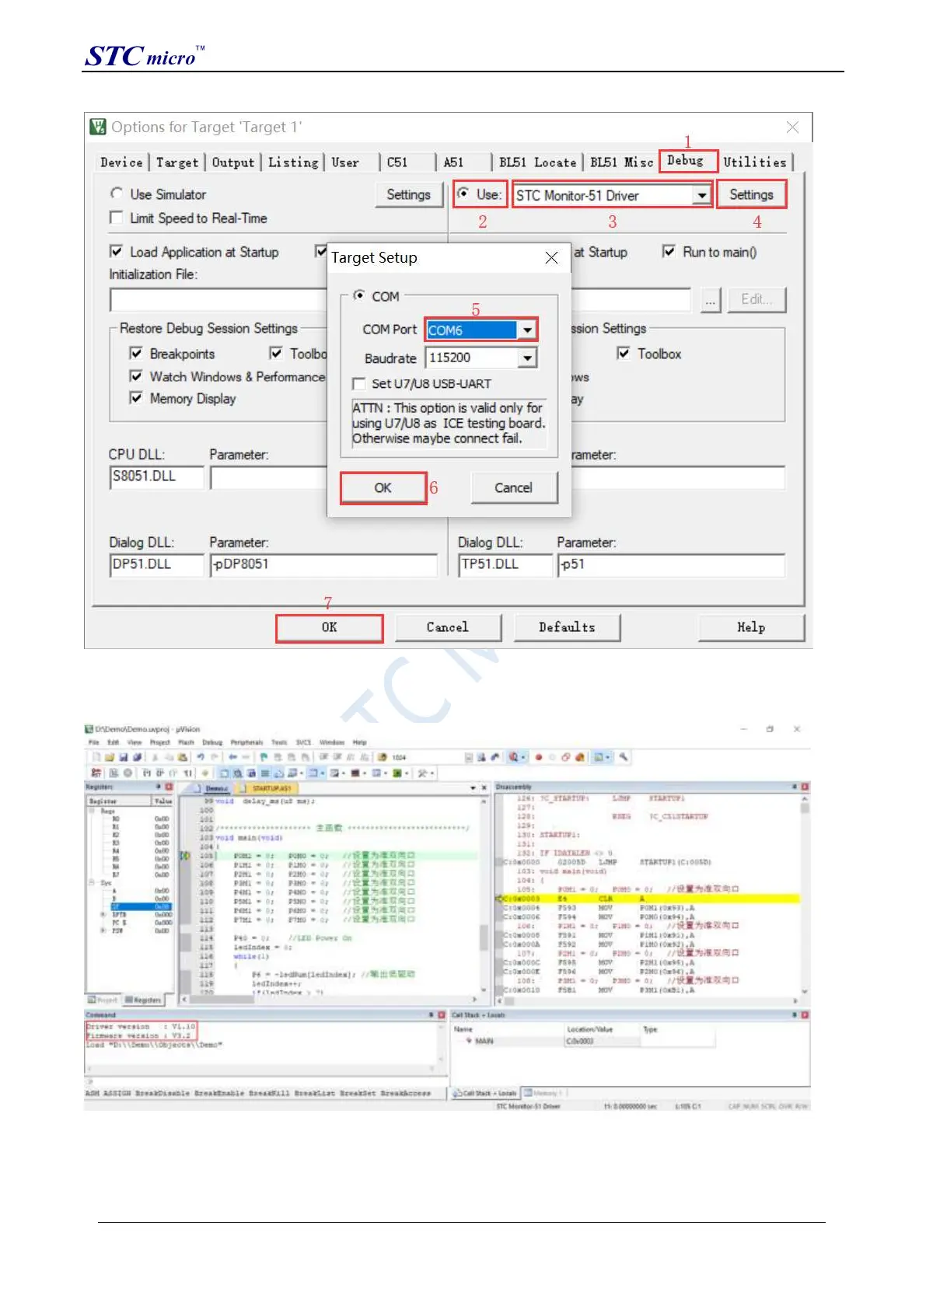
Task: Open the Peripherals menu in µVision
Action: pyautogui.click(x=246, y=742)
